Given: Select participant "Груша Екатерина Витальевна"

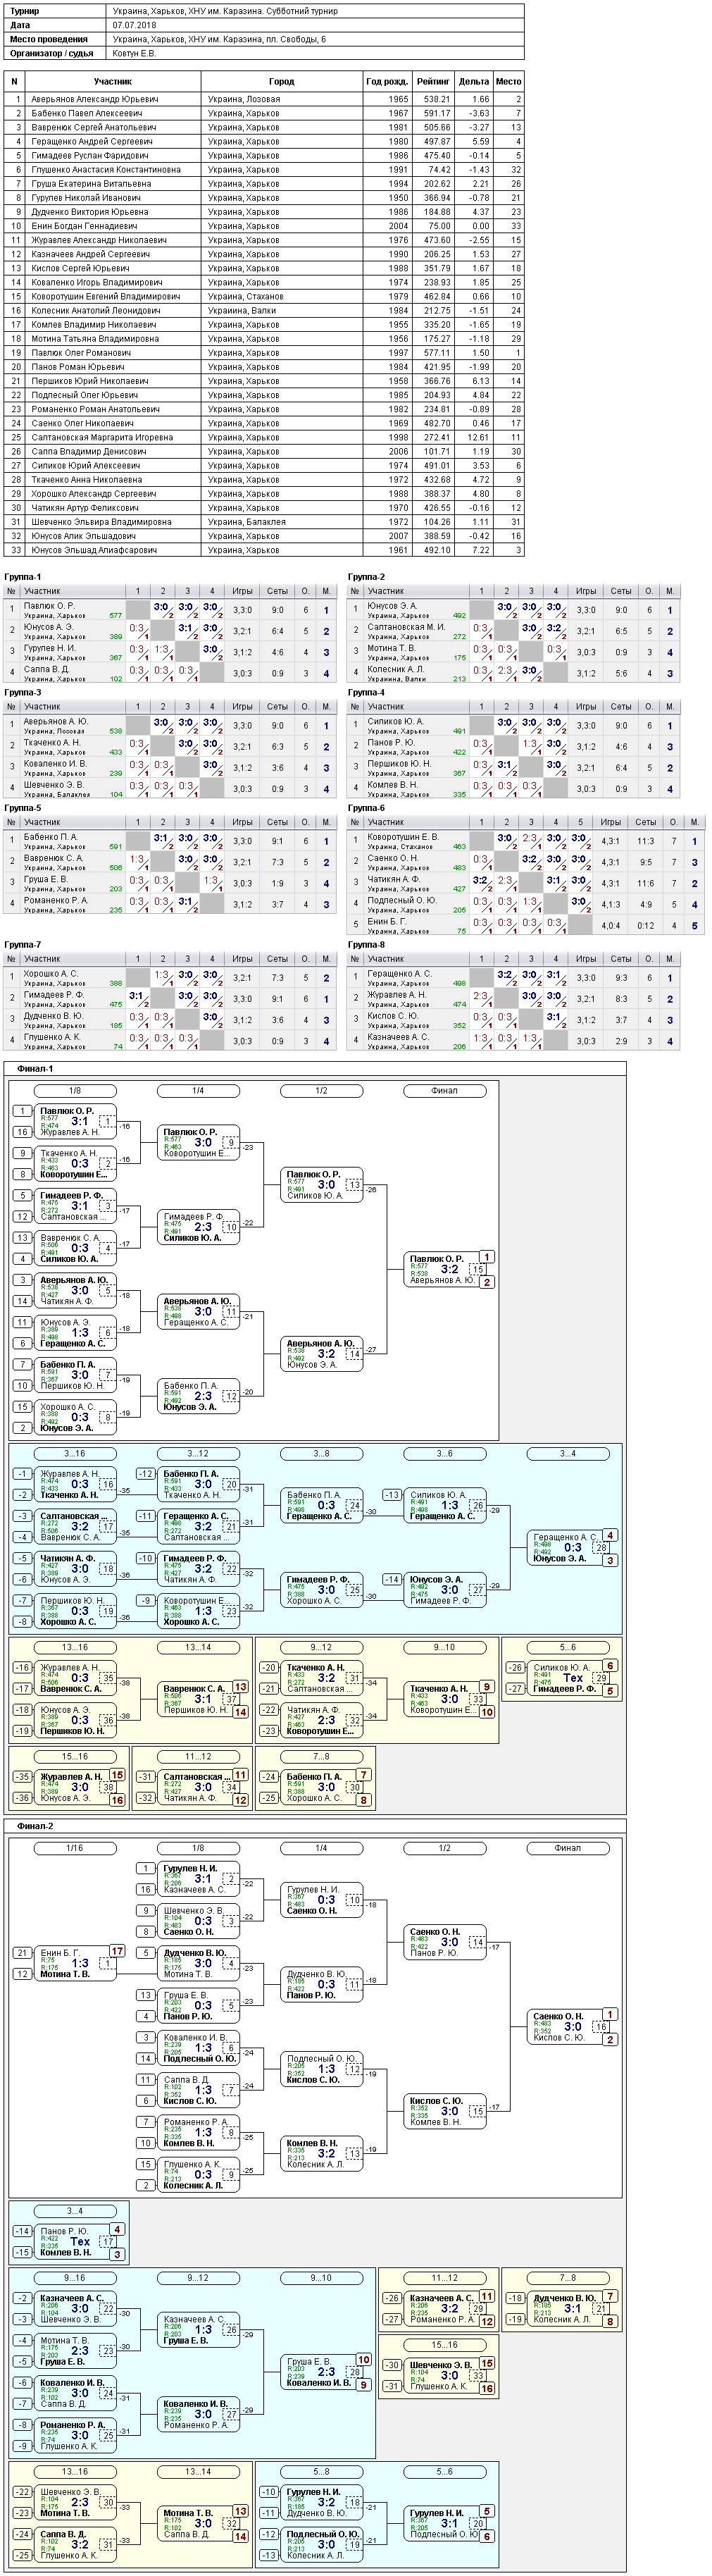Looking at the screenshot, I should click(91, 183).
